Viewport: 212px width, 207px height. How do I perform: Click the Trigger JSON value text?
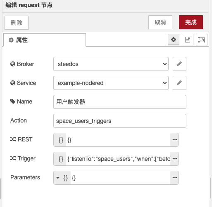coord(118,159)
